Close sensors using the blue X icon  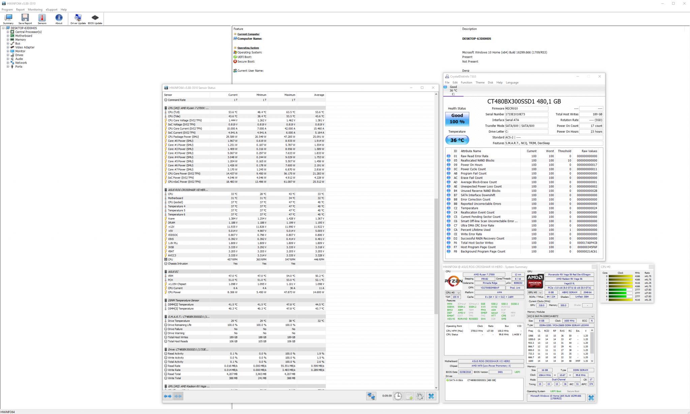point(431,396)
